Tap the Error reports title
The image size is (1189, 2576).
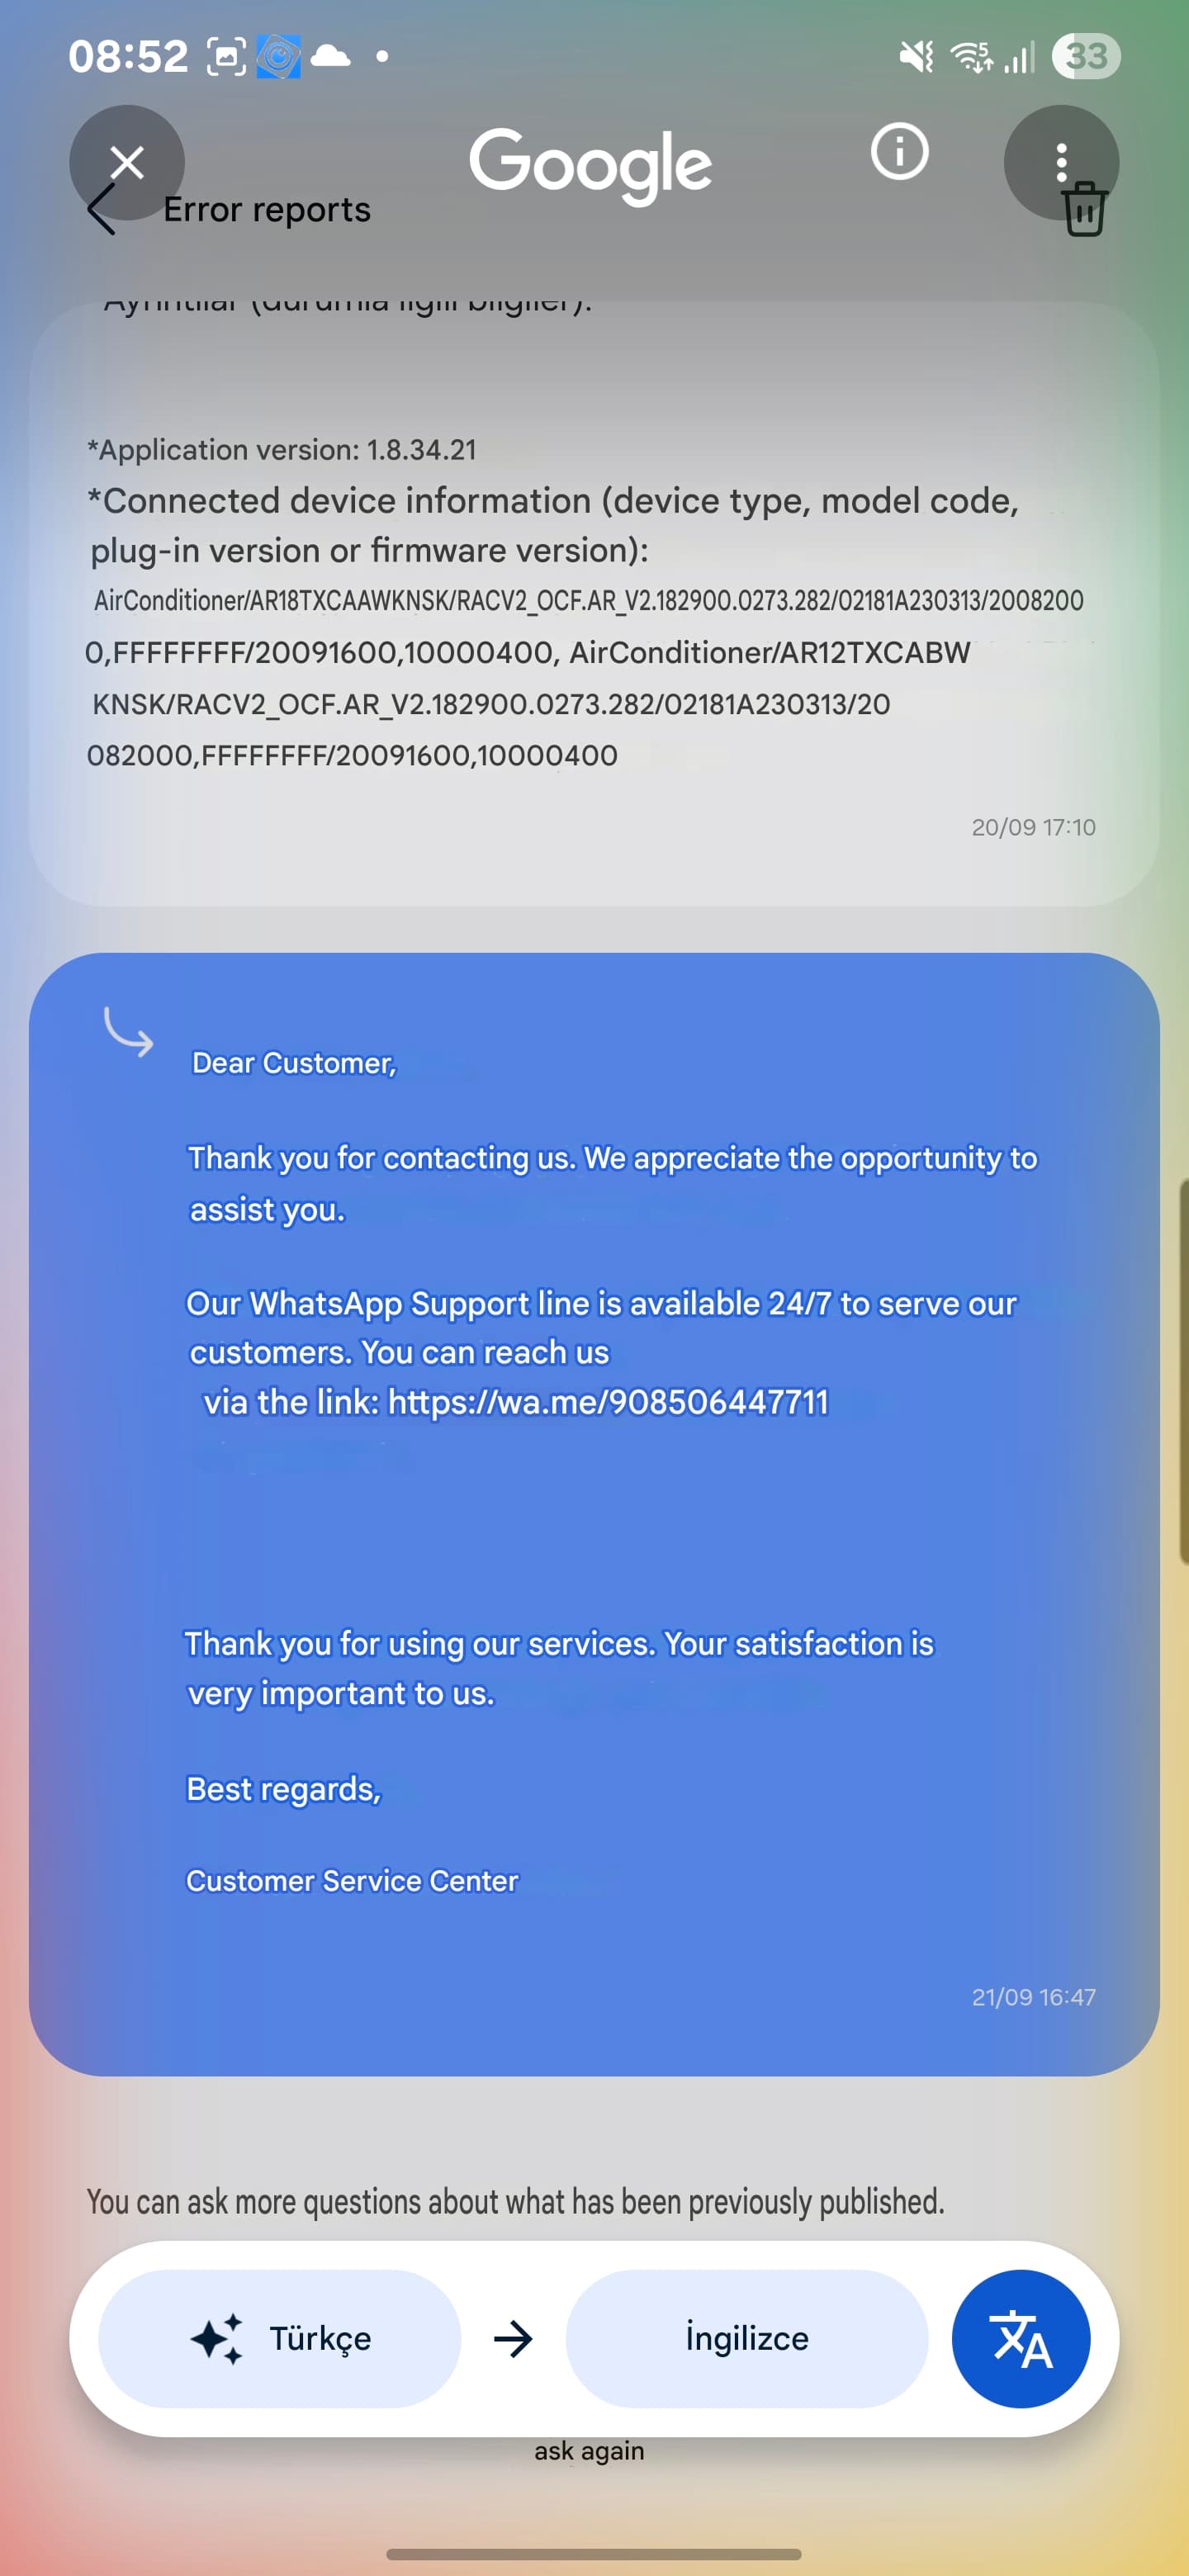tap(266, 210)
